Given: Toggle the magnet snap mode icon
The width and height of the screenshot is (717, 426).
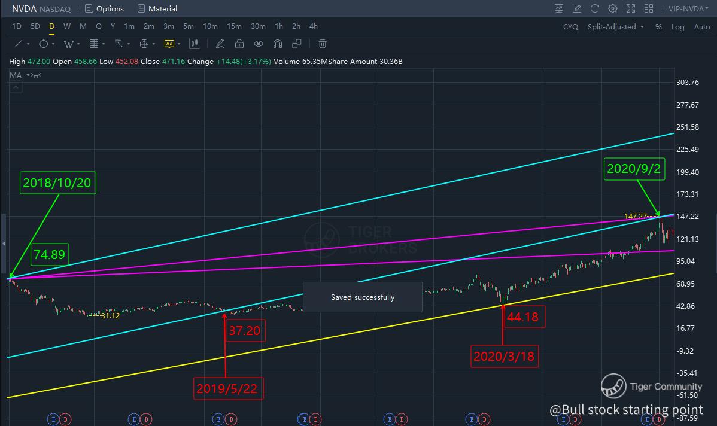Looking at the screenshot, I should [x=277, y=44].
